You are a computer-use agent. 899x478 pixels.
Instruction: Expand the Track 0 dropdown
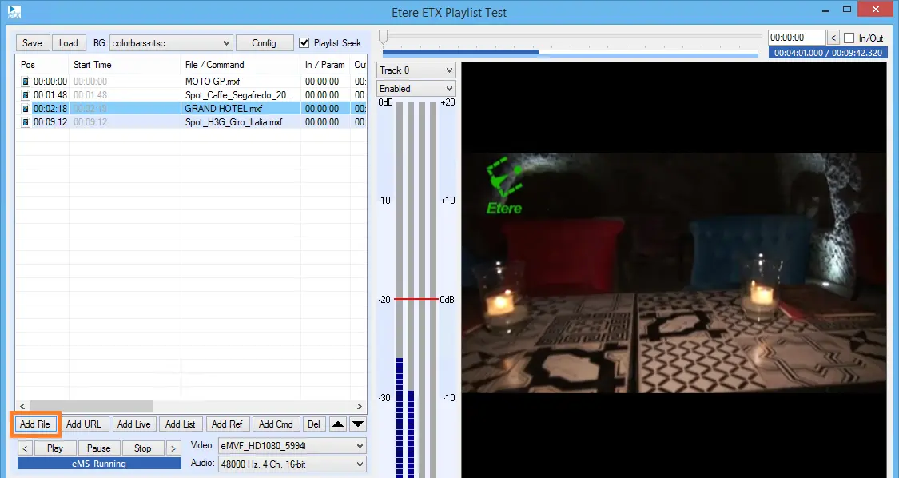click(416, 70)
